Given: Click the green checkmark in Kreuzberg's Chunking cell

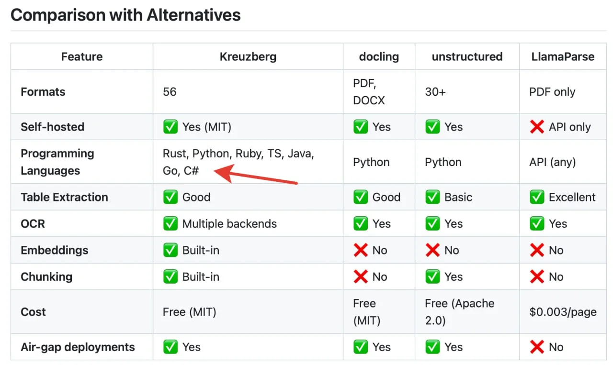Looking at the screenshot, I should (x=170, y=277).
